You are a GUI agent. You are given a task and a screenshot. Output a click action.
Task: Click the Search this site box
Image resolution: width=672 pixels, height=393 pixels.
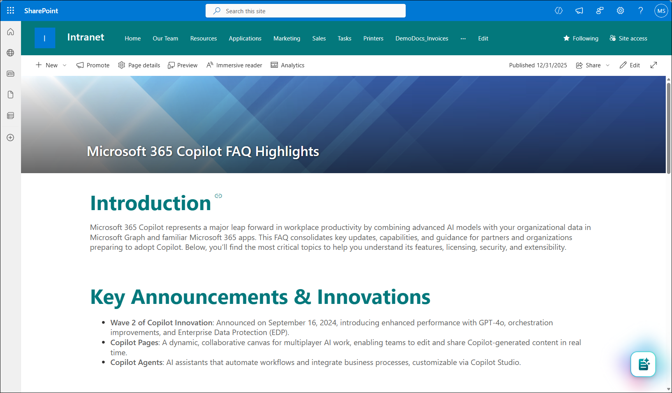[305, 11]
